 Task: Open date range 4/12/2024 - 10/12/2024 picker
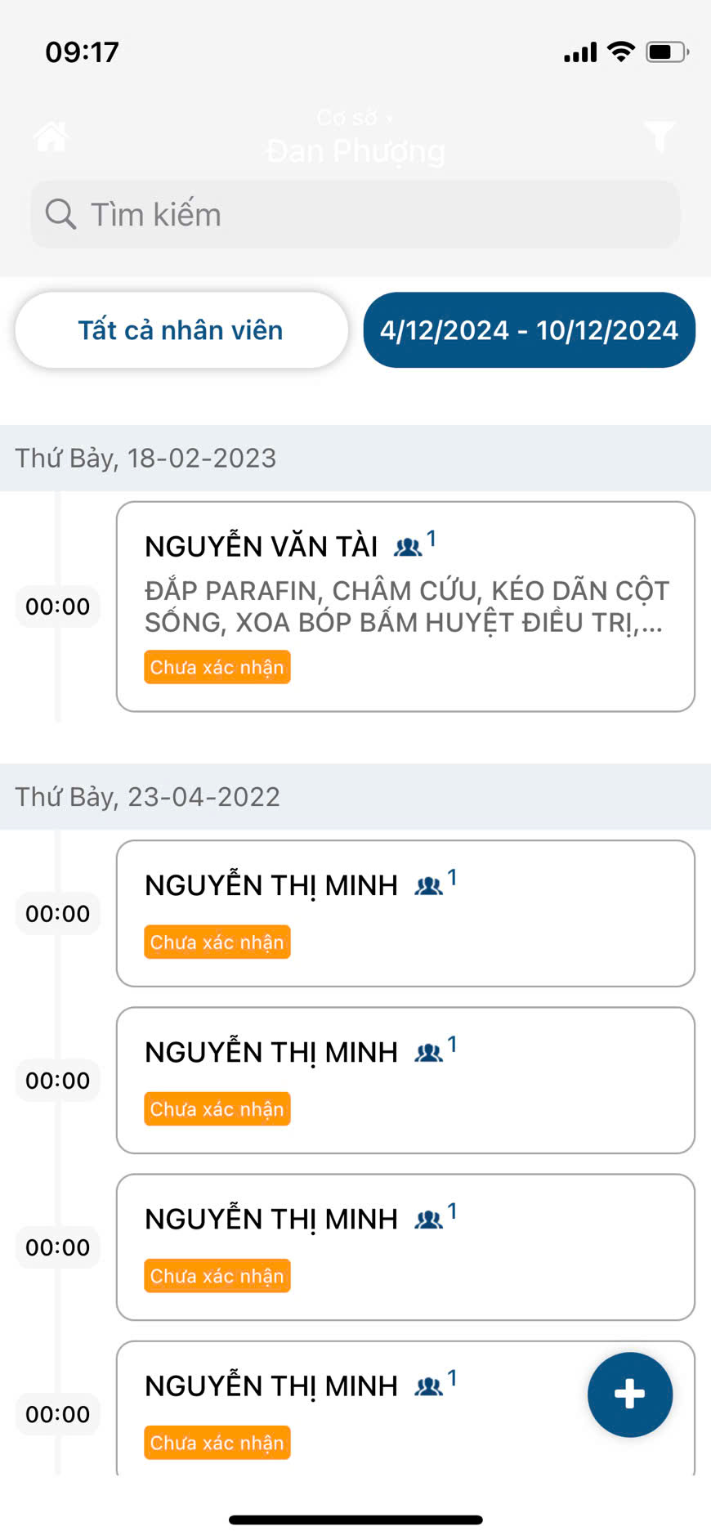pyautogui.click(x=529, y=330)
